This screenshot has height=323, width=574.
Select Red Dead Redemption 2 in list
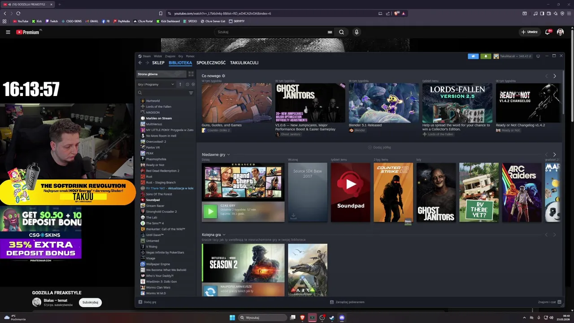pos(162,170)
